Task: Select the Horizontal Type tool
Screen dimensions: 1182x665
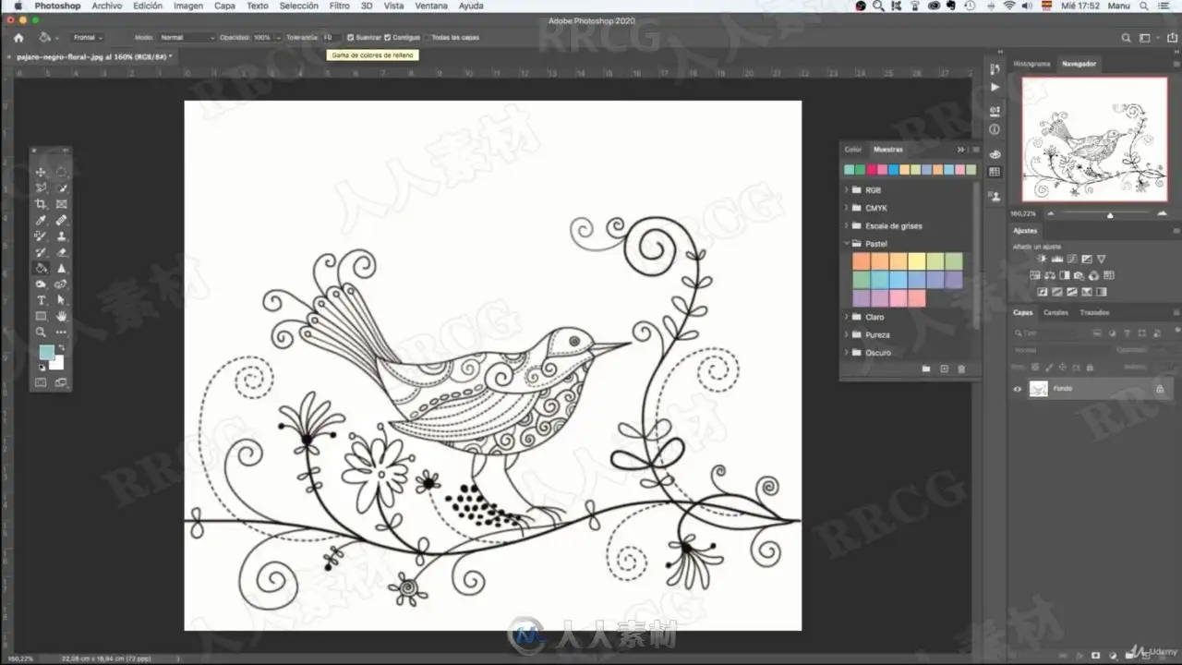Action: [41, 300]
